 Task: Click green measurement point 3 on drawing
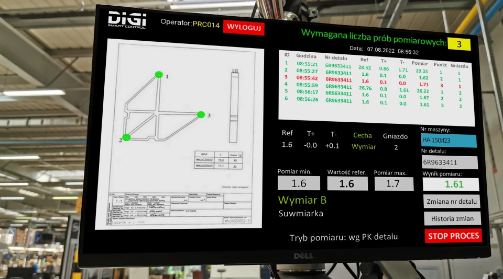click(x=200, y=114)
